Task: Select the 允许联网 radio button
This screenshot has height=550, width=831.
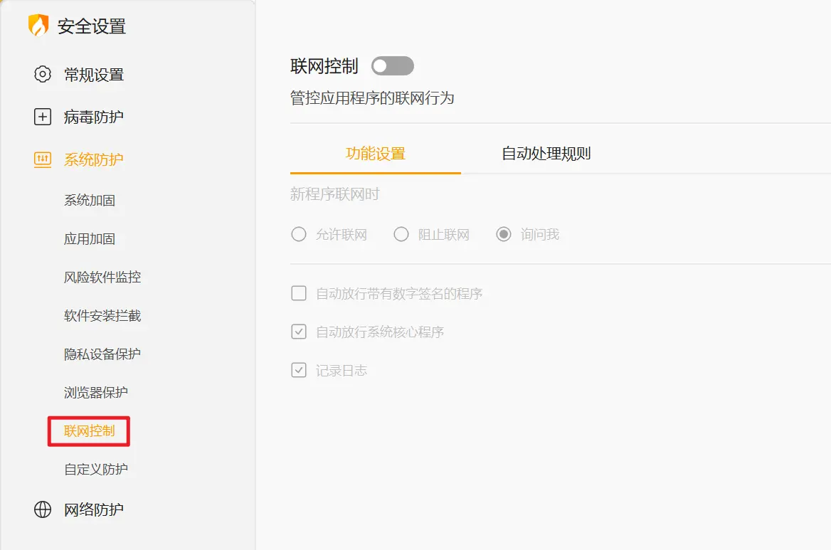Action: (299, 234)
